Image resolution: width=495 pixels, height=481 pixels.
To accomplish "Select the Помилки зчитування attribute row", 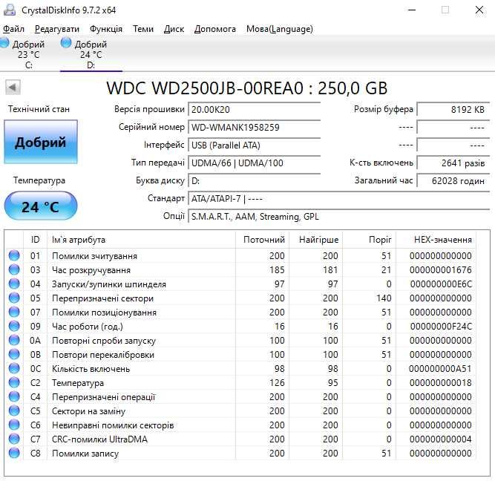I will (240, 255).
